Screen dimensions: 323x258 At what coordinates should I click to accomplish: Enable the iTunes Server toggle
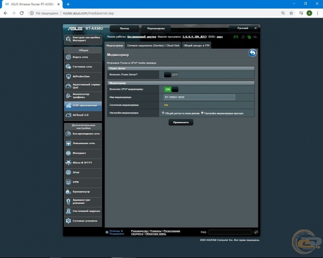click(x=171, y=75)
